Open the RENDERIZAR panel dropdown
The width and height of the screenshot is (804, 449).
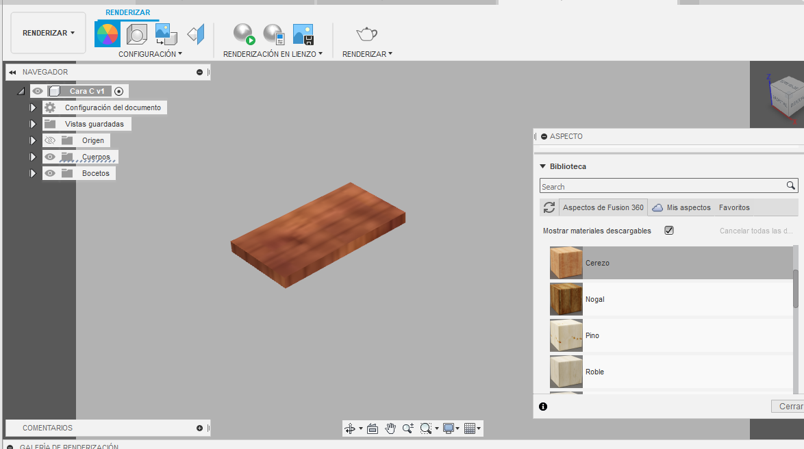pyautogui.click(x=367, y=54)
